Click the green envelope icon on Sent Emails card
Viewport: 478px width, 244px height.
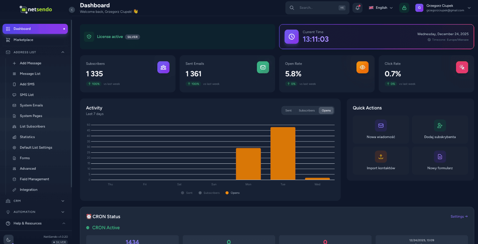click(x=263, y=67)
